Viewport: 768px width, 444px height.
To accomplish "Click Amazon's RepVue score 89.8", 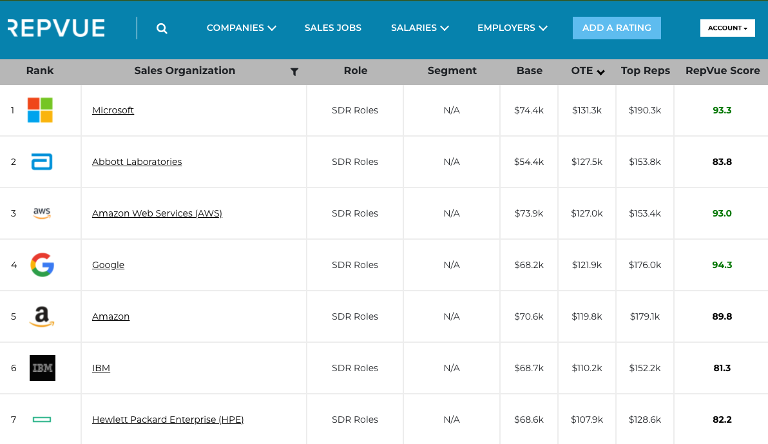I will coord(722,316).
